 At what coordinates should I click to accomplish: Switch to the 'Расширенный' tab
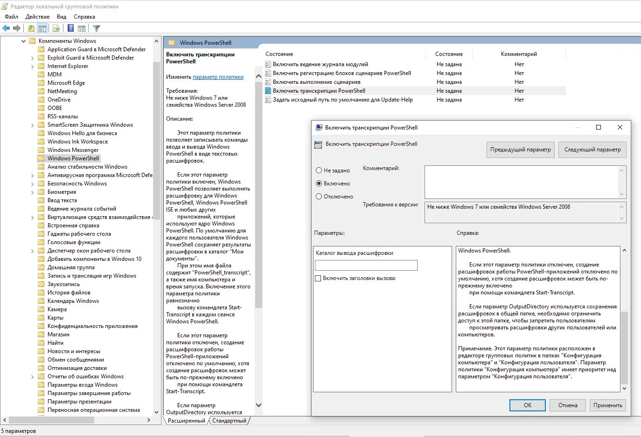(187, 421)
